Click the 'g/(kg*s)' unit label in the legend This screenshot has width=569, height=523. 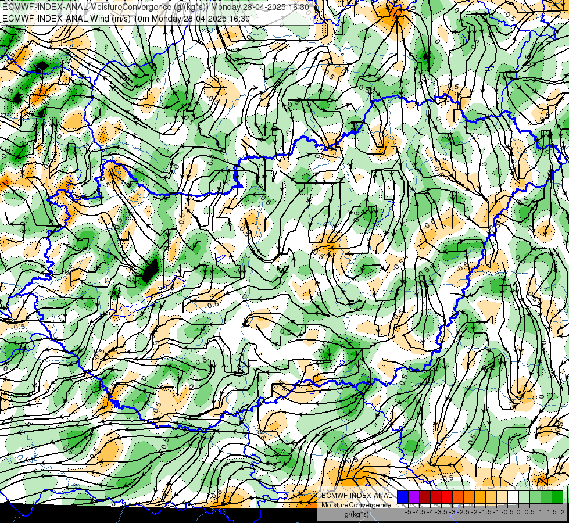click(x=356, y=514)
